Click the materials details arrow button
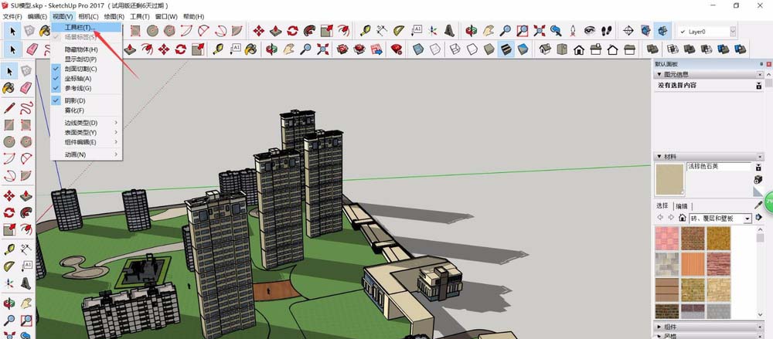The height and width of the screenshot is (339, 773). tap(758, 218)
